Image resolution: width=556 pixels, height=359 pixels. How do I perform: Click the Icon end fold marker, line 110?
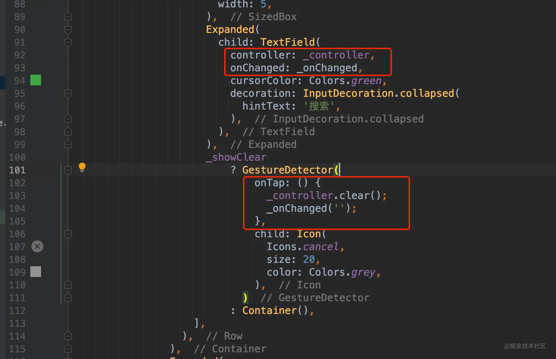click(x=68, y=285)
